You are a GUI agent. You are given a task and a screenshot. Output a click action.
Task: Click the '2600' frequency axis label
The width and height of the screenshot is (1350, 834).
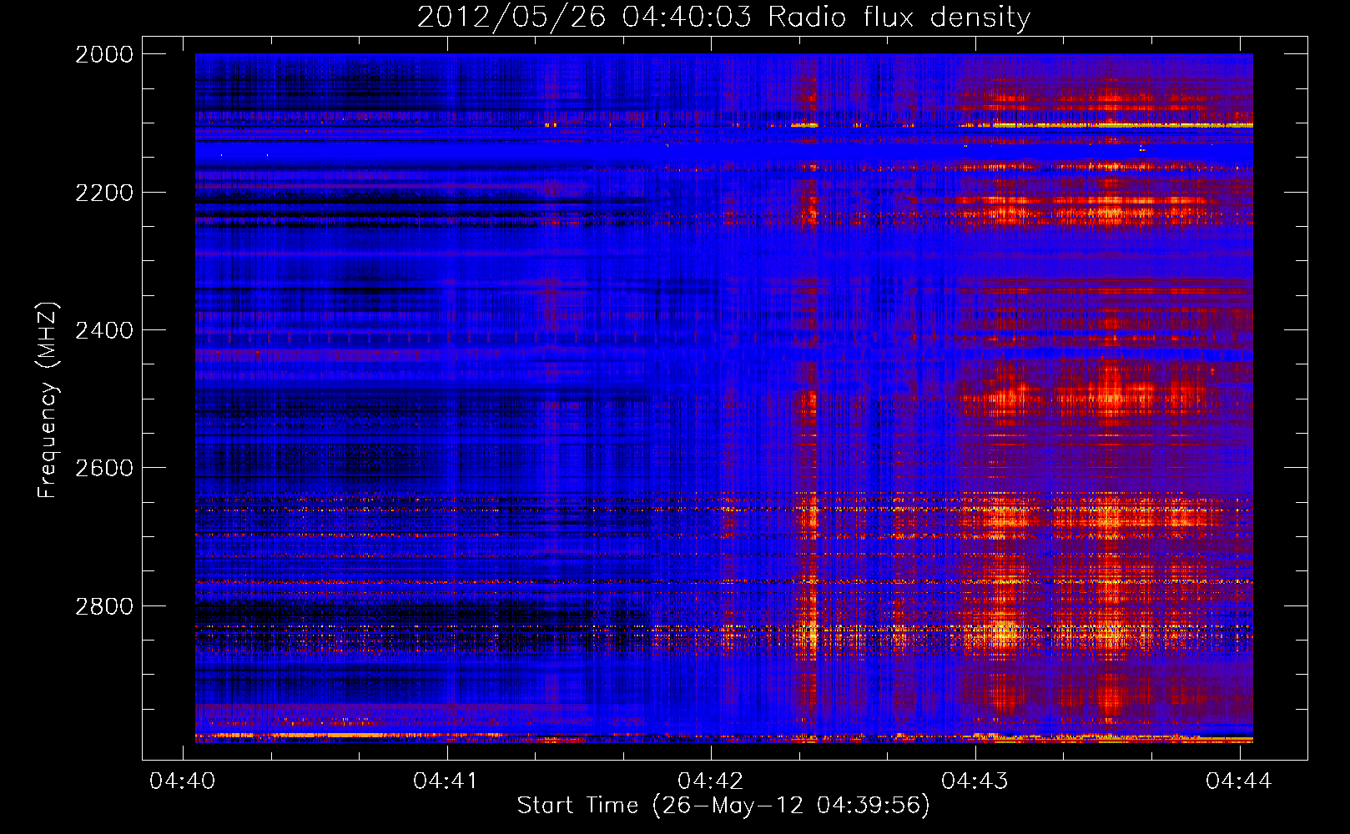pyautogui.click(x=104, y=468)
